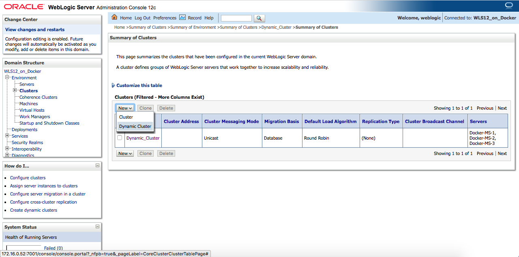Open Help from the toolbar
The height and width of the screenshot is (257, 519).
coord(209,18)
